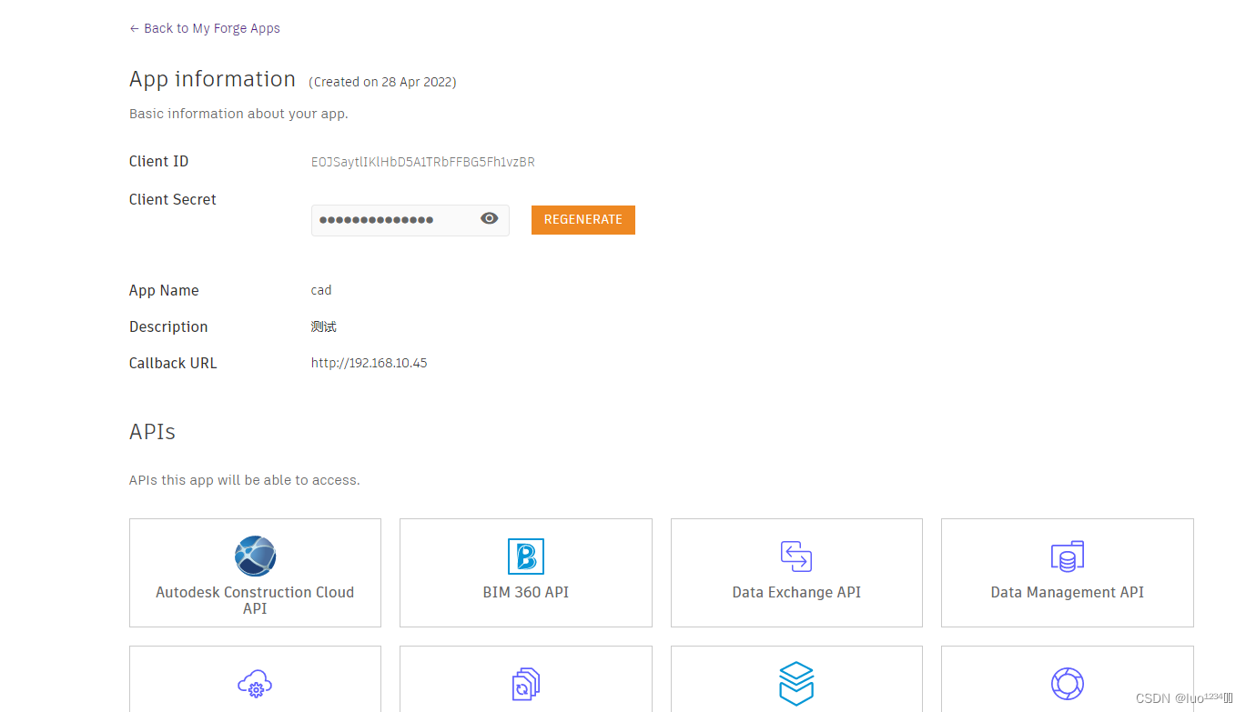
Task: Click inside the Client Secret password field
Action: pos(391,220)
